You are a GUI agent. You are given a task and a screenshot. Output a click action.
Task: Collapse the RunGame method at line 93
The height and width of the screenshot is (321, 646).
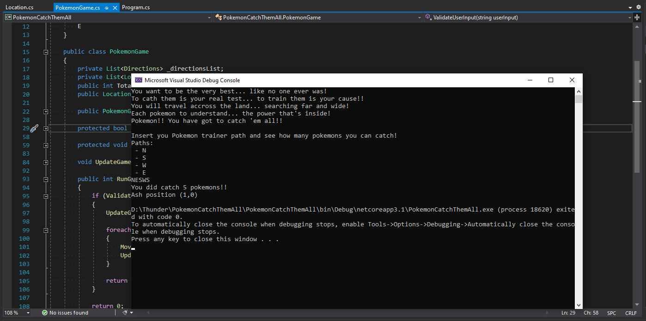pos(46,179)
